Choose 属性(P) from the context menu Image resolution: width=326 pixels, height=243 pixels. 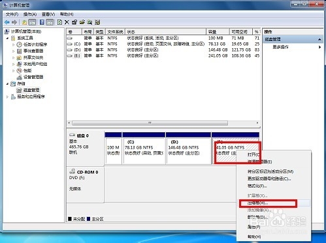[x=274, y=227]
